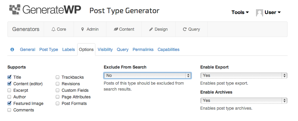Click the pencil icon beside Design
Viewport: 298px width, 121px height.
coord(151,29)
